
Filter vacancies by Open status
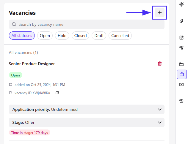pos(45,36)
